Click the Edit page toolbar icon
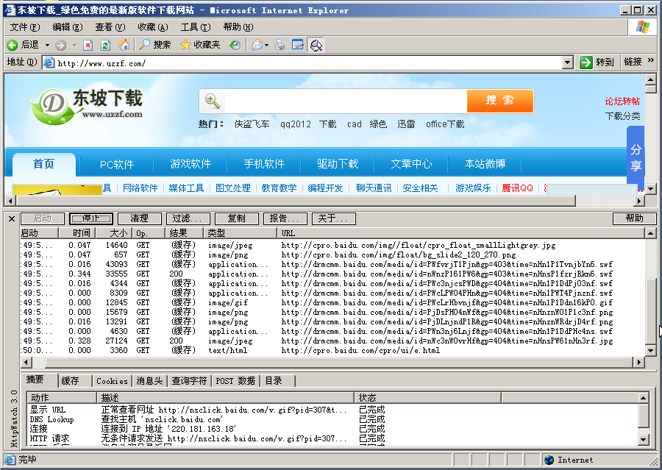Screen dimensions: 662x470 pyautogui.click(x=298, y=45)
